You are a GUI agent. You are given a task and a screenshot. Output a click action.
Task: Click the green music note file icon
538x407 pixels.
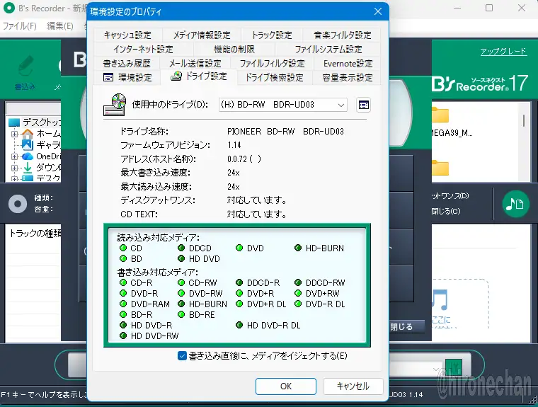tap(515, 205)
